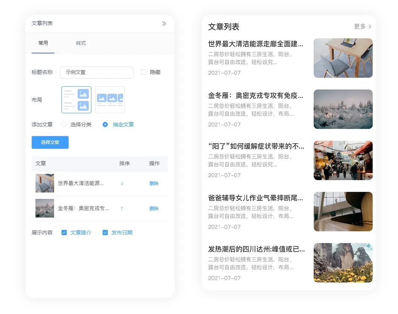398x314 pixels.
Task: Click the chevron arrow next to 更多
Action: (370, 27)
